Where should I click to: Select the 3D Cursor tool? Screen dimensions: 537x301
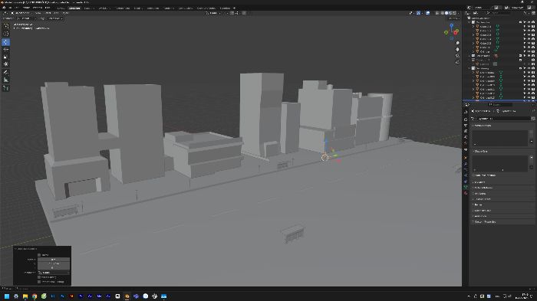click(6, 34)
